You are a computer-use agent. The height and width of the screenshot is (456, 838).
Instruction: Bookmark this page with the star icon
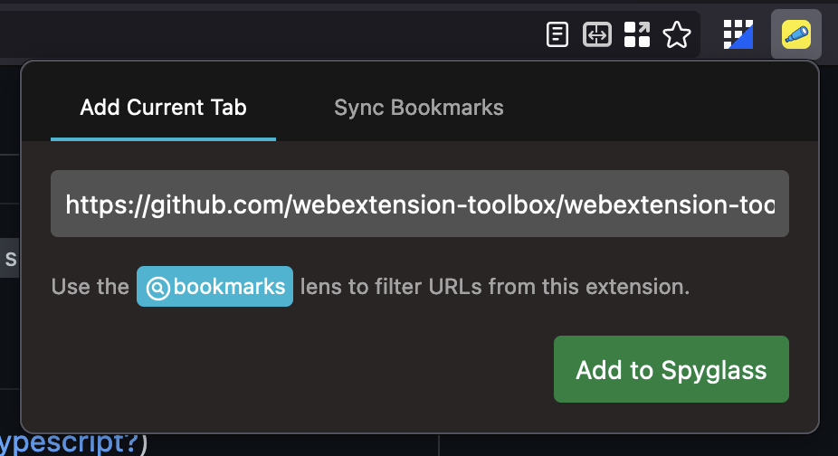pos(677,34)
